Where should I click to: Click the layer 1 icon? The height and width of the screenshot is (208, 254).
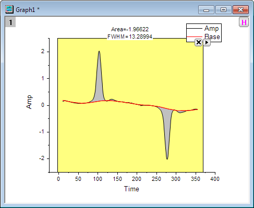coord(10,22)
